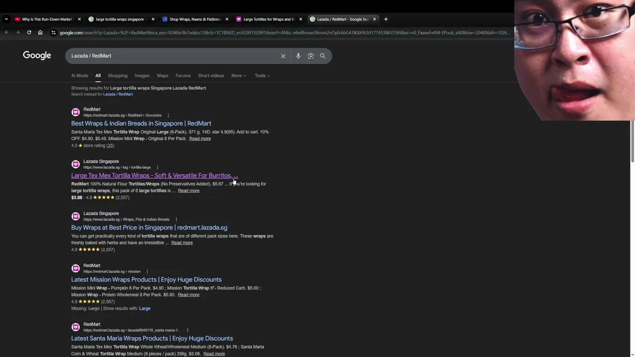This screenshot has width=635, height=357.
Task: Switch to Short videos results
Action: click(211, 76)
